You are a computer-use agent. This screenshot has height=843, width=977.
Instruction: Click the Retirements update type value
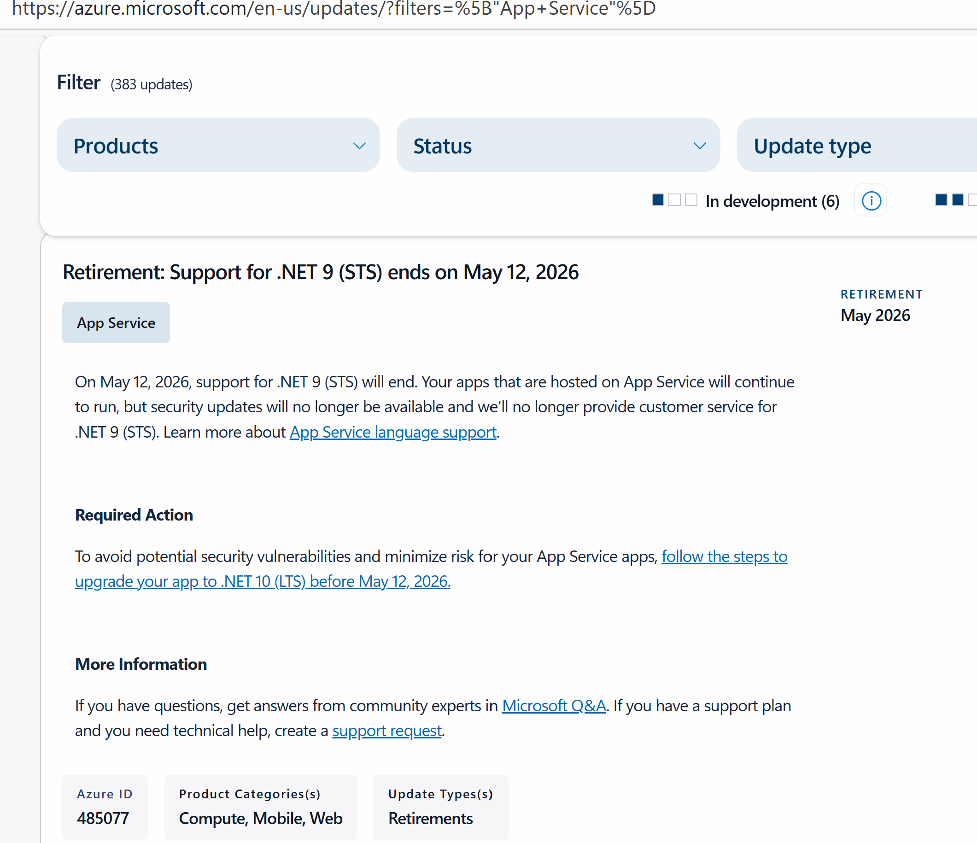coord(431,818)
